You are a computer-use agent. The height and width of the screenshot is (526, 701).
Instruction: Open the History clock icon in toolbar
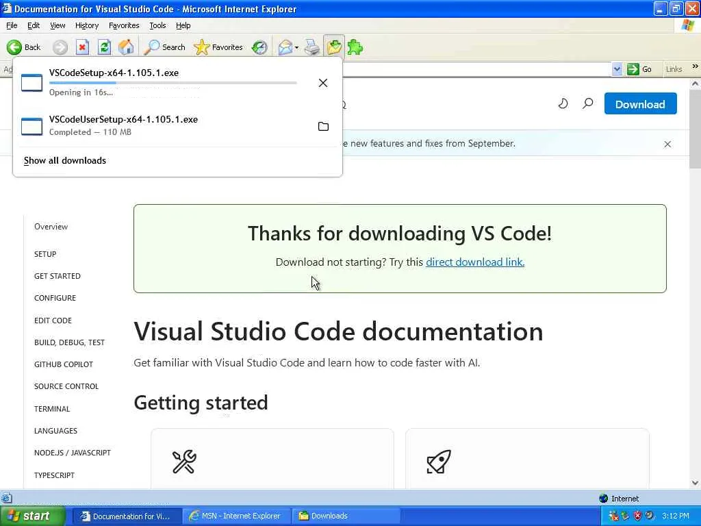[x=259, y=47]
